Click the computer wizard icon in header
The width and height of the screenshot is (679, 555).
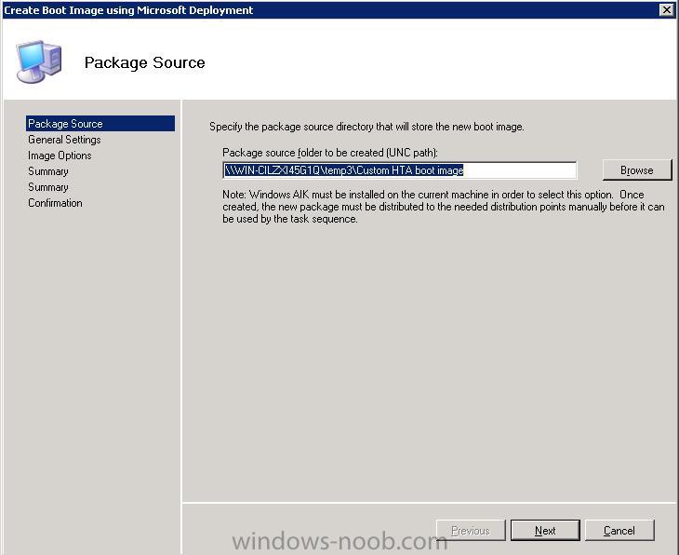point(39,61)
